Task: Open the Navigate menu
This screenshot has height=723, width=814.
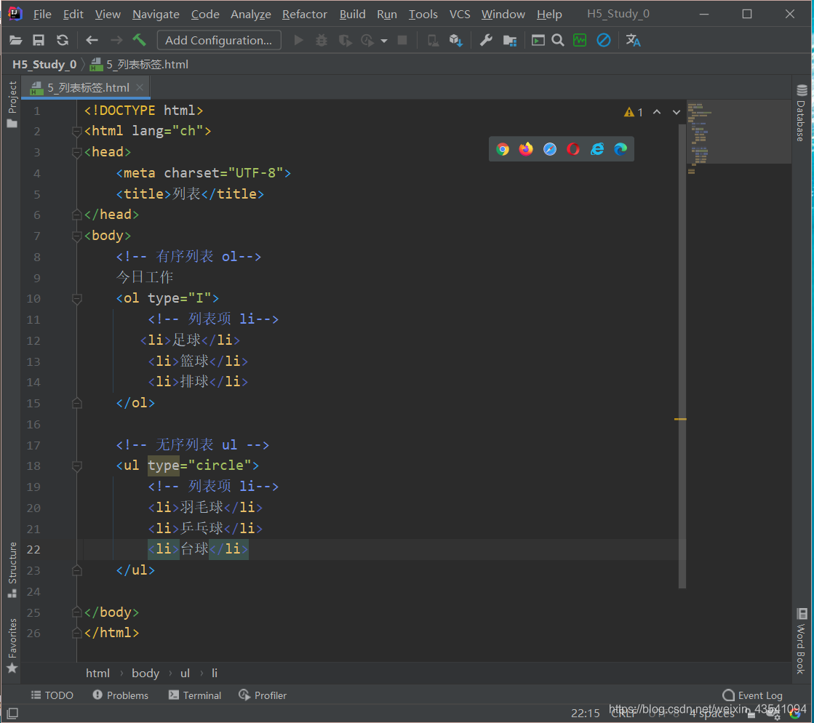Action: (156, 14)
